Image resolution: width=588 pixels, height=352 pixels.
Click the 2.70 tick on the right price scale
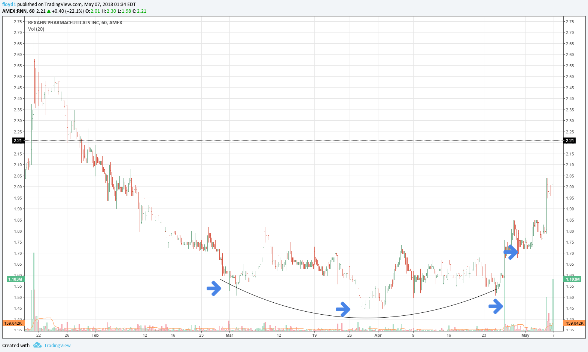coord(570,33)
